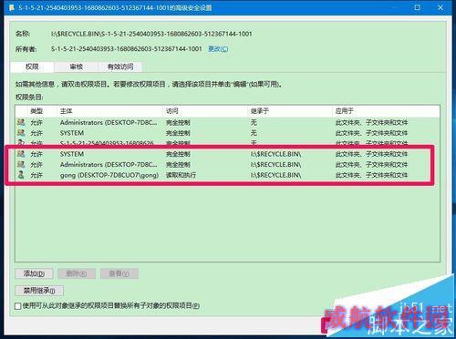
Task: Click 此文件夹、子文件夹和文件 in the first Administrators row
Action: pos(371,123)
